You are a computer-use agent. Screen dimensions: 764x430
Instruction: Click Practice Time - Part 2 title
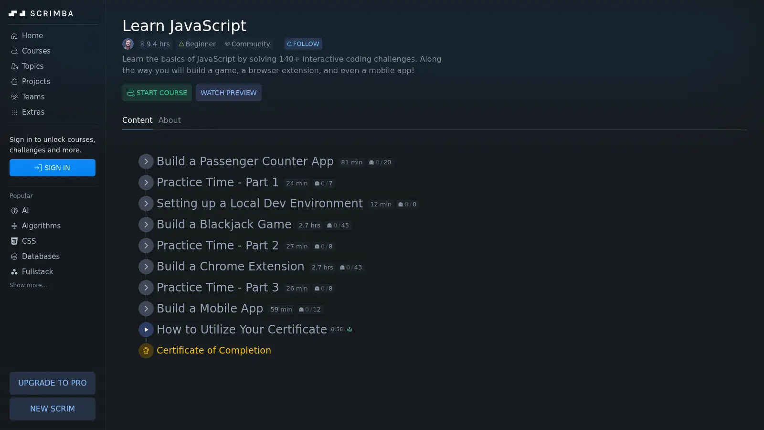coord(218,246)
